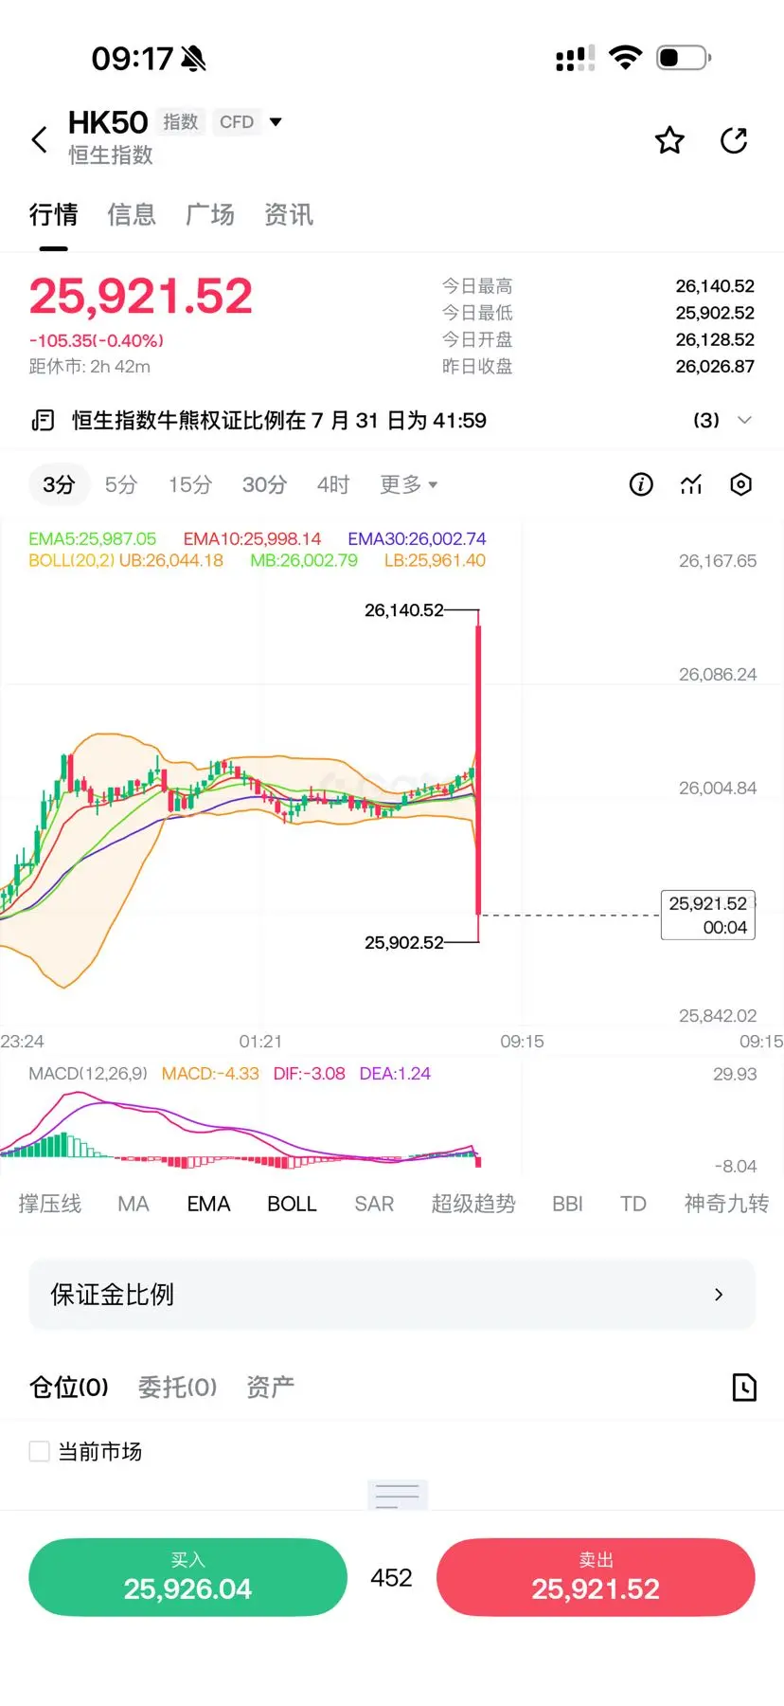Toggle the EMA indicator

point(208,1204)
